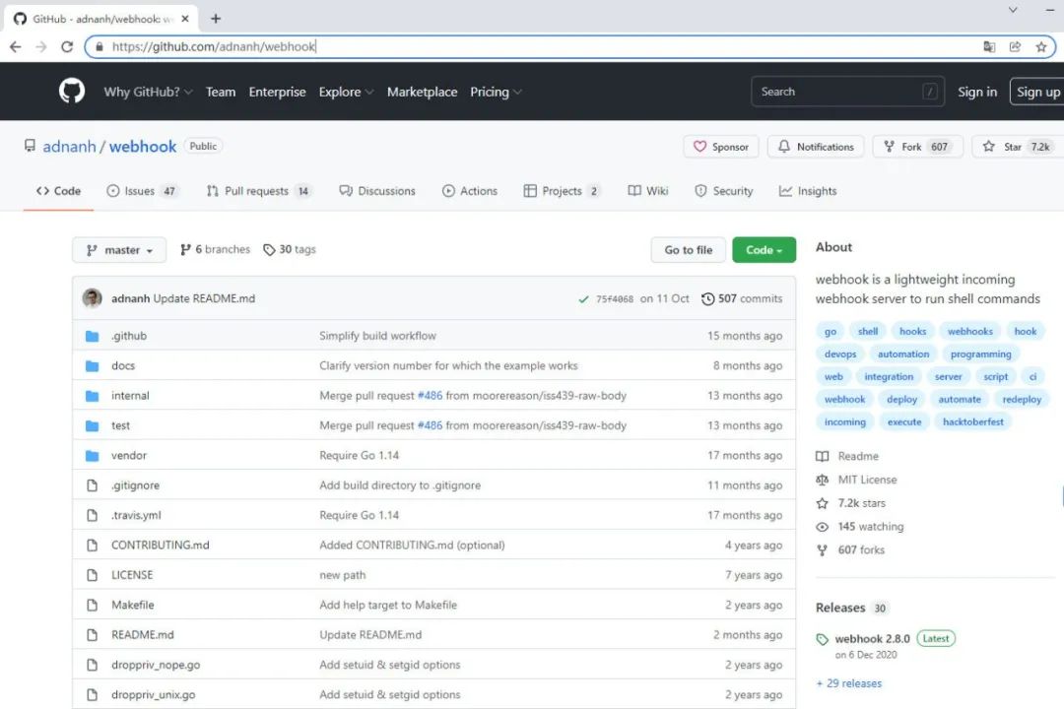Screen dimensions: 1064x709
Task: Switch to the Projects tab
Action: (x=562, y=191)
